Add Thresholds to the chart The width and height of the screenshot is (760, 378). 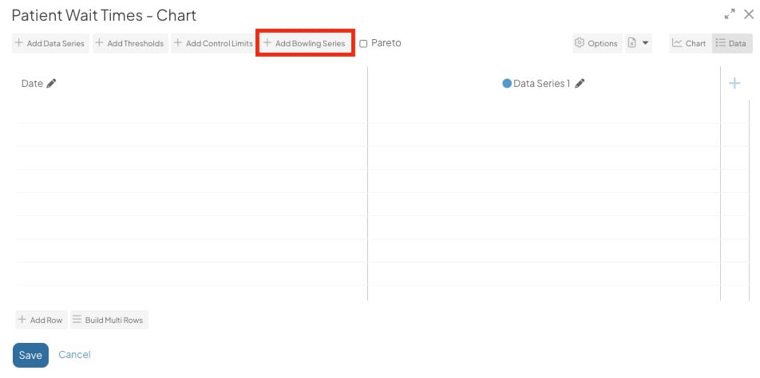(x=129, y=43)
